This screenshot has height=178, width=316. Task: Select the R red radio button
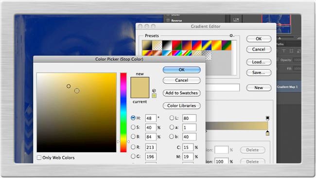(133, 147)
